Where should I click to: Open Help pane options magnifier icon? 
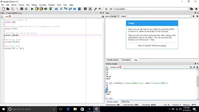197,16
